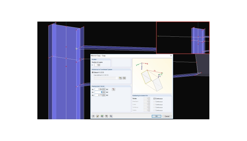Click the number of copies spinner

(x=99, y=65)
